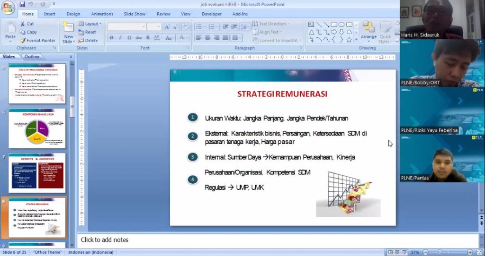
Task: Select slide 6 thumbnail Komponen Balas Jasa
Action: click(x=37, y=128)
